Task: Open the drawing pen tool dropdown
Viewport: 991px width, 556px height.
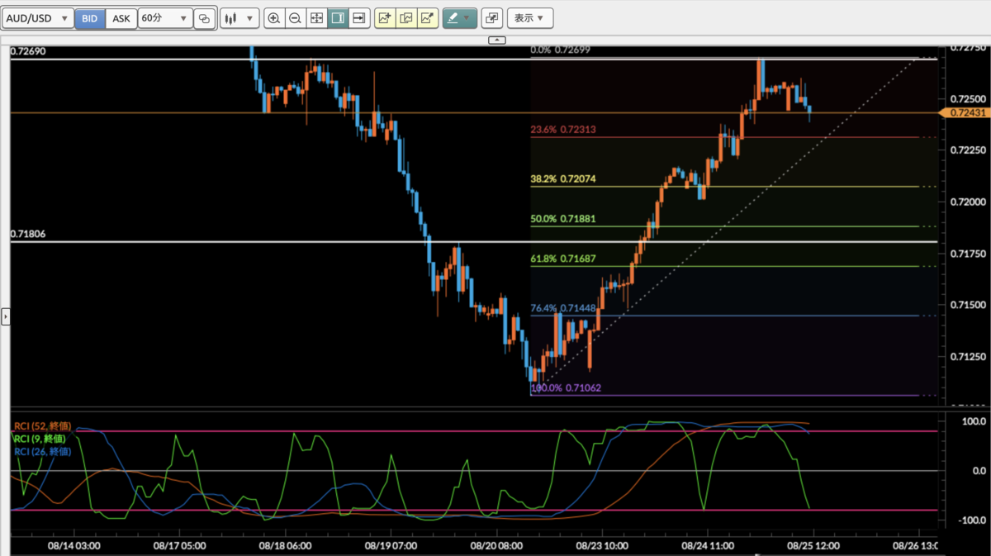Action: (x=460, y=18)
